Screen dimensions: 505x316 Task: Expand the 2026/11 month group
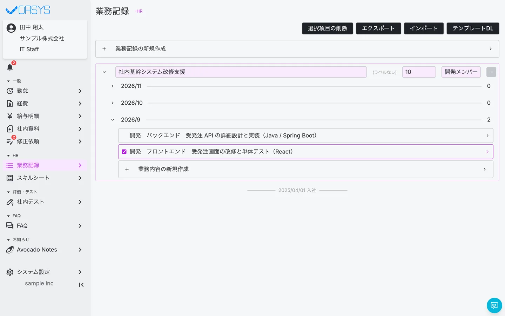113,86
